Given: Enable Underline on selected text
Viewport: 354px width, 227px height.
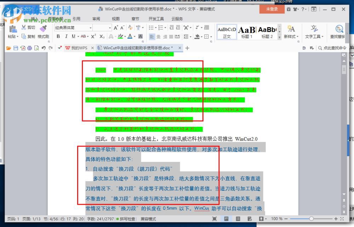Looking at the screenshot, I should coord(73,36).
